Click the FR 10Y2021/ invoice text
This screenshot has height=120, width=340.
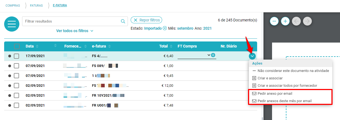coord(102,96)
